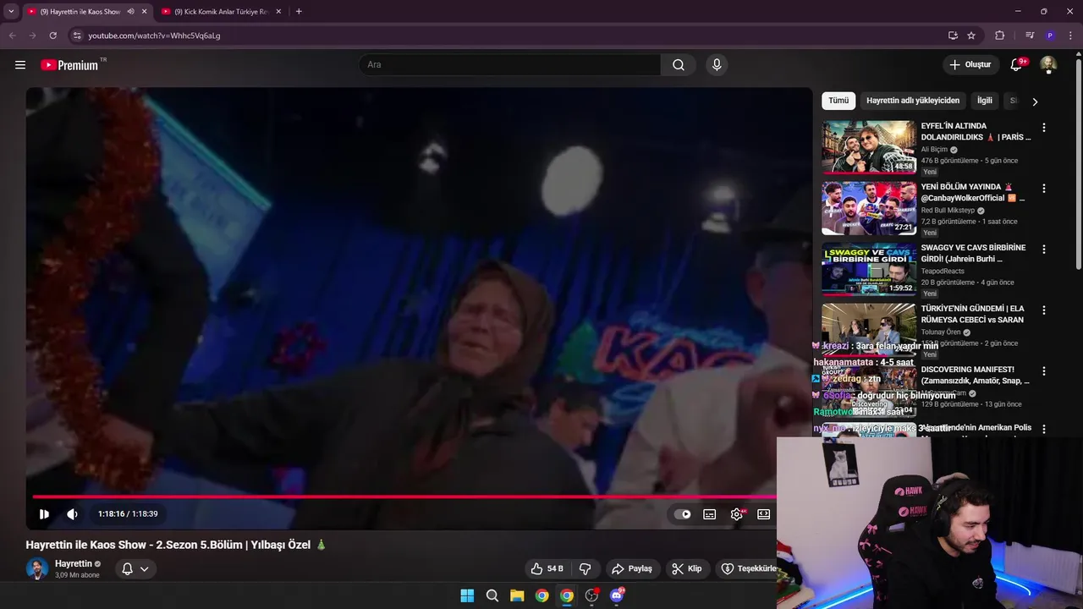Viewport: 1083px width, 609px height.
Task: Open the TÜRKİYE'NİN GÜNDEMİ video title
Action: pyautogui.click(x=973, y=314)
